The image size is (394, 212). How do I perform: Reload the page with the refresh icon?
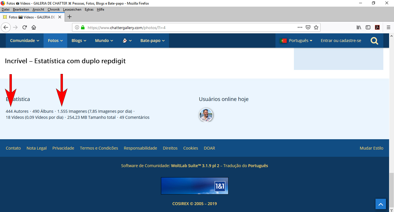[x=25, y=27]
